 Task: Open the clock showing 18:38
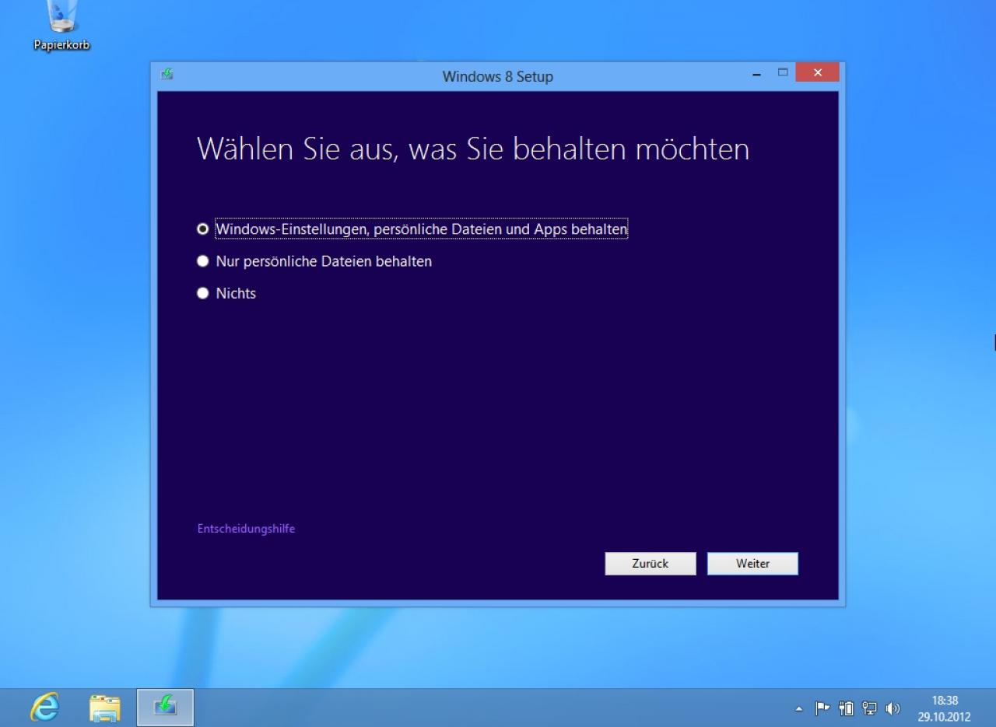[x=944, y=708]
